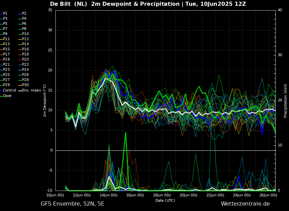This screenshot has width=289, height=211.
Task: Click the 35 value on dewpoint axis
Action: pos(50,10)
